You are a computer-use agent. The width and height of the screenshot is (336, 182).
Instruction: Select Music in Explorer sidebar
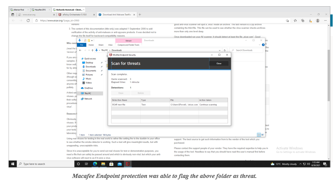88,79
